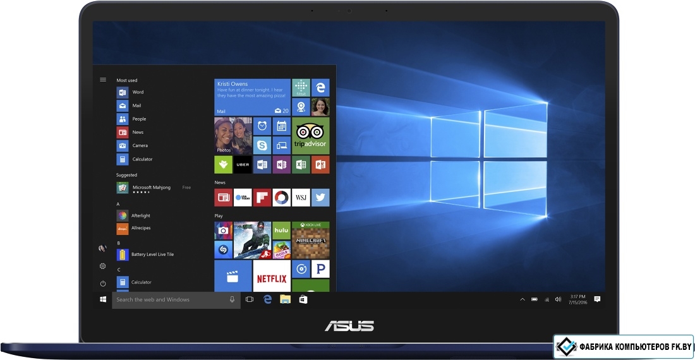695x360 pixels.
Task: Open the Calendar tile
Action: 281,126
